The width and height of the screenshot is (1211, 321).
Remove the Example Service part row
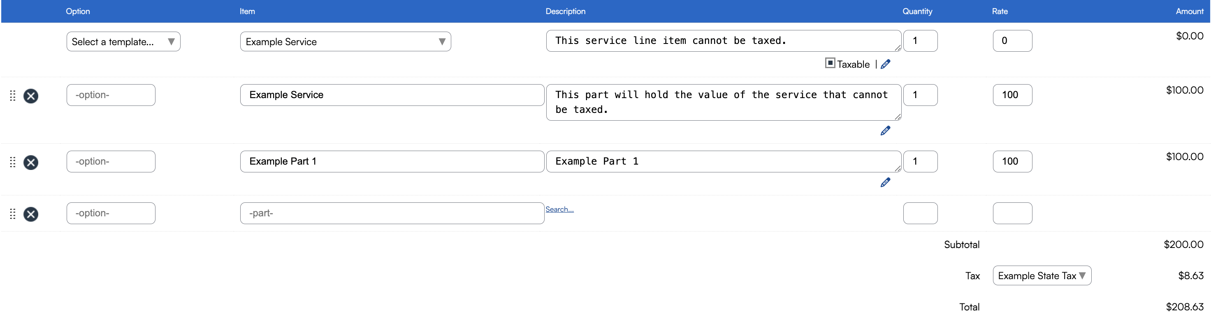[31, 96]
